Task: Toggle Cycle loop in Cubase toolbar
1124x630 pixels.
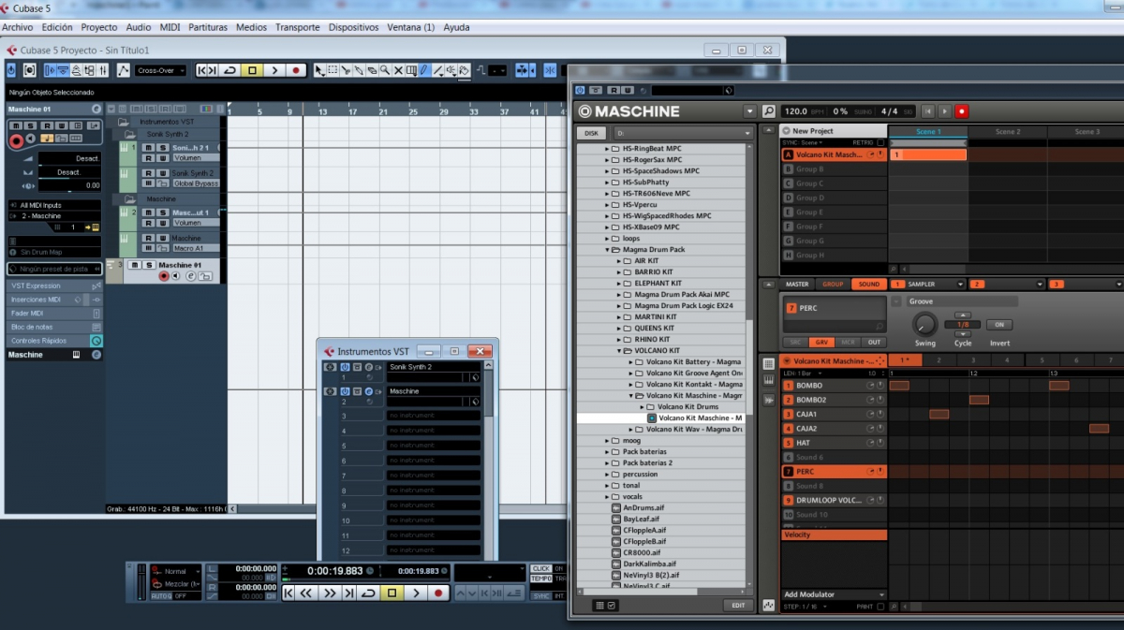Action: pos(229,70)
